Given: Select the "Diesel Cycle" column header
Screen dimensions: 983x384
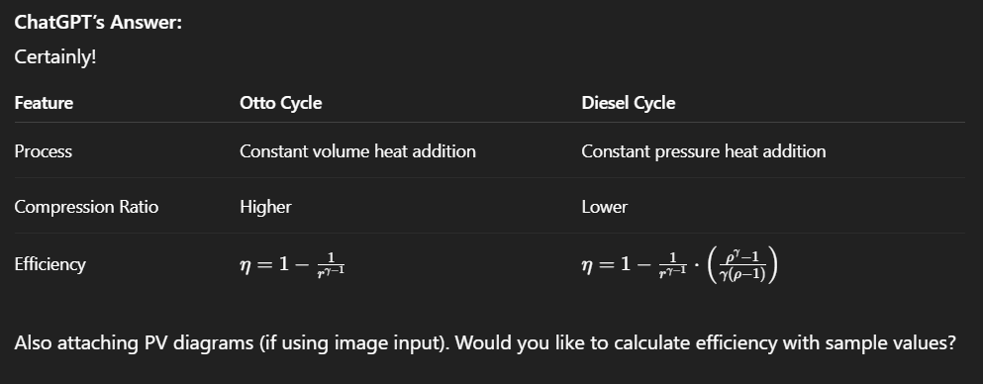Looking at the screenshot, I should click(x=629, y=103).
